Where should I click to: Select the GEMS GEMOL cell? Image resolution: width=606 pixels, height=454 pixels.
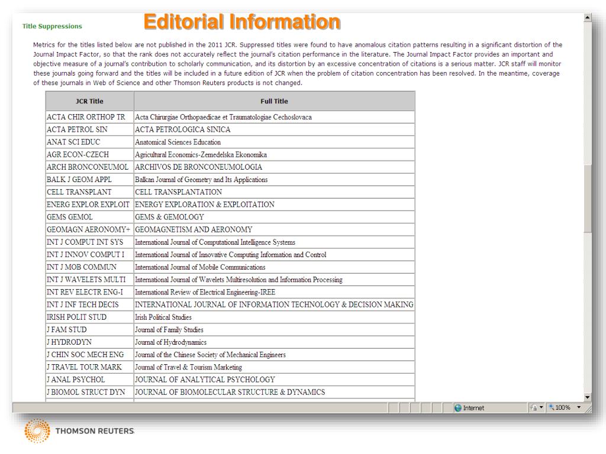[x=90, y=217]
